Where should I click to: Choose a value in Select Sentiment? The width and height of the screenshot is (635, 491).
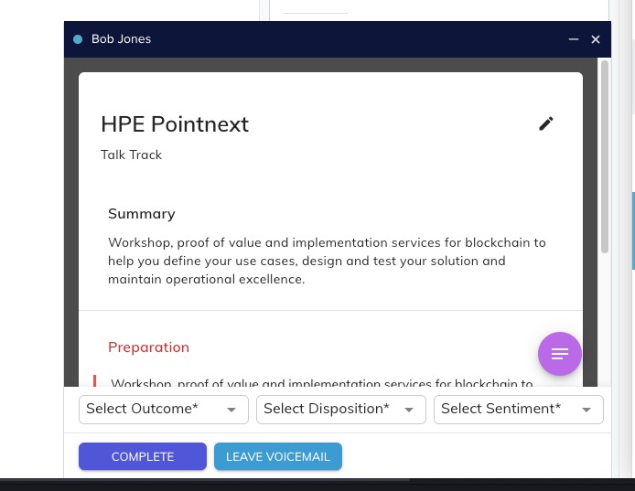point(519,410)
